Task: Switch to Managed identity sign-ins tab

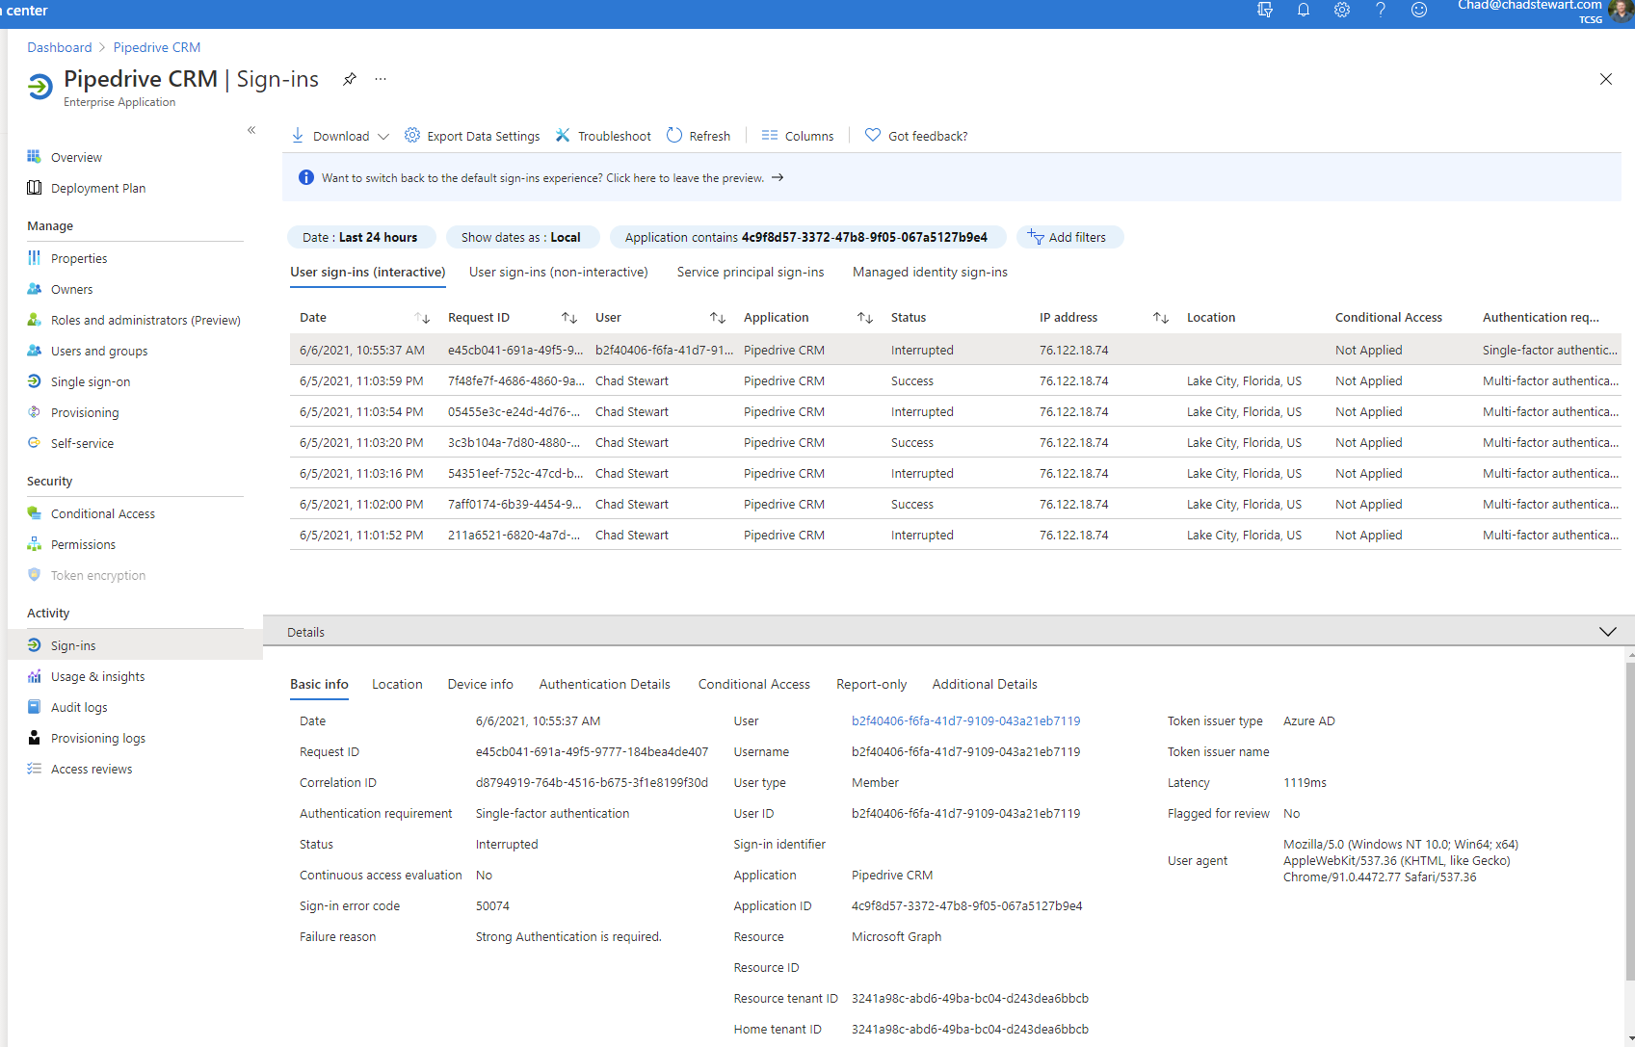Action: tap(930, 273)
